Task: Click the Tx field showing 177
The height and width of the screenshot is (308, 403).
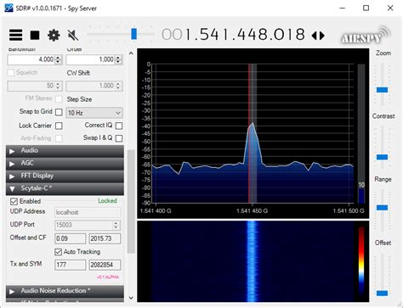Action: point(70,265)
